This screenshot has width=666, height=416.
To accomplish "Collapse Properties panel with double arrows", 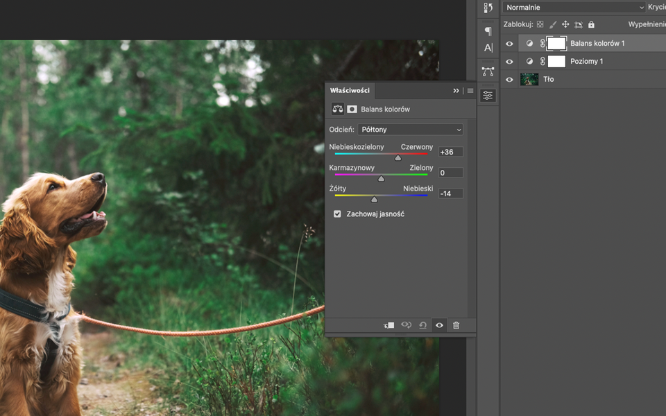I will (456, 91).
